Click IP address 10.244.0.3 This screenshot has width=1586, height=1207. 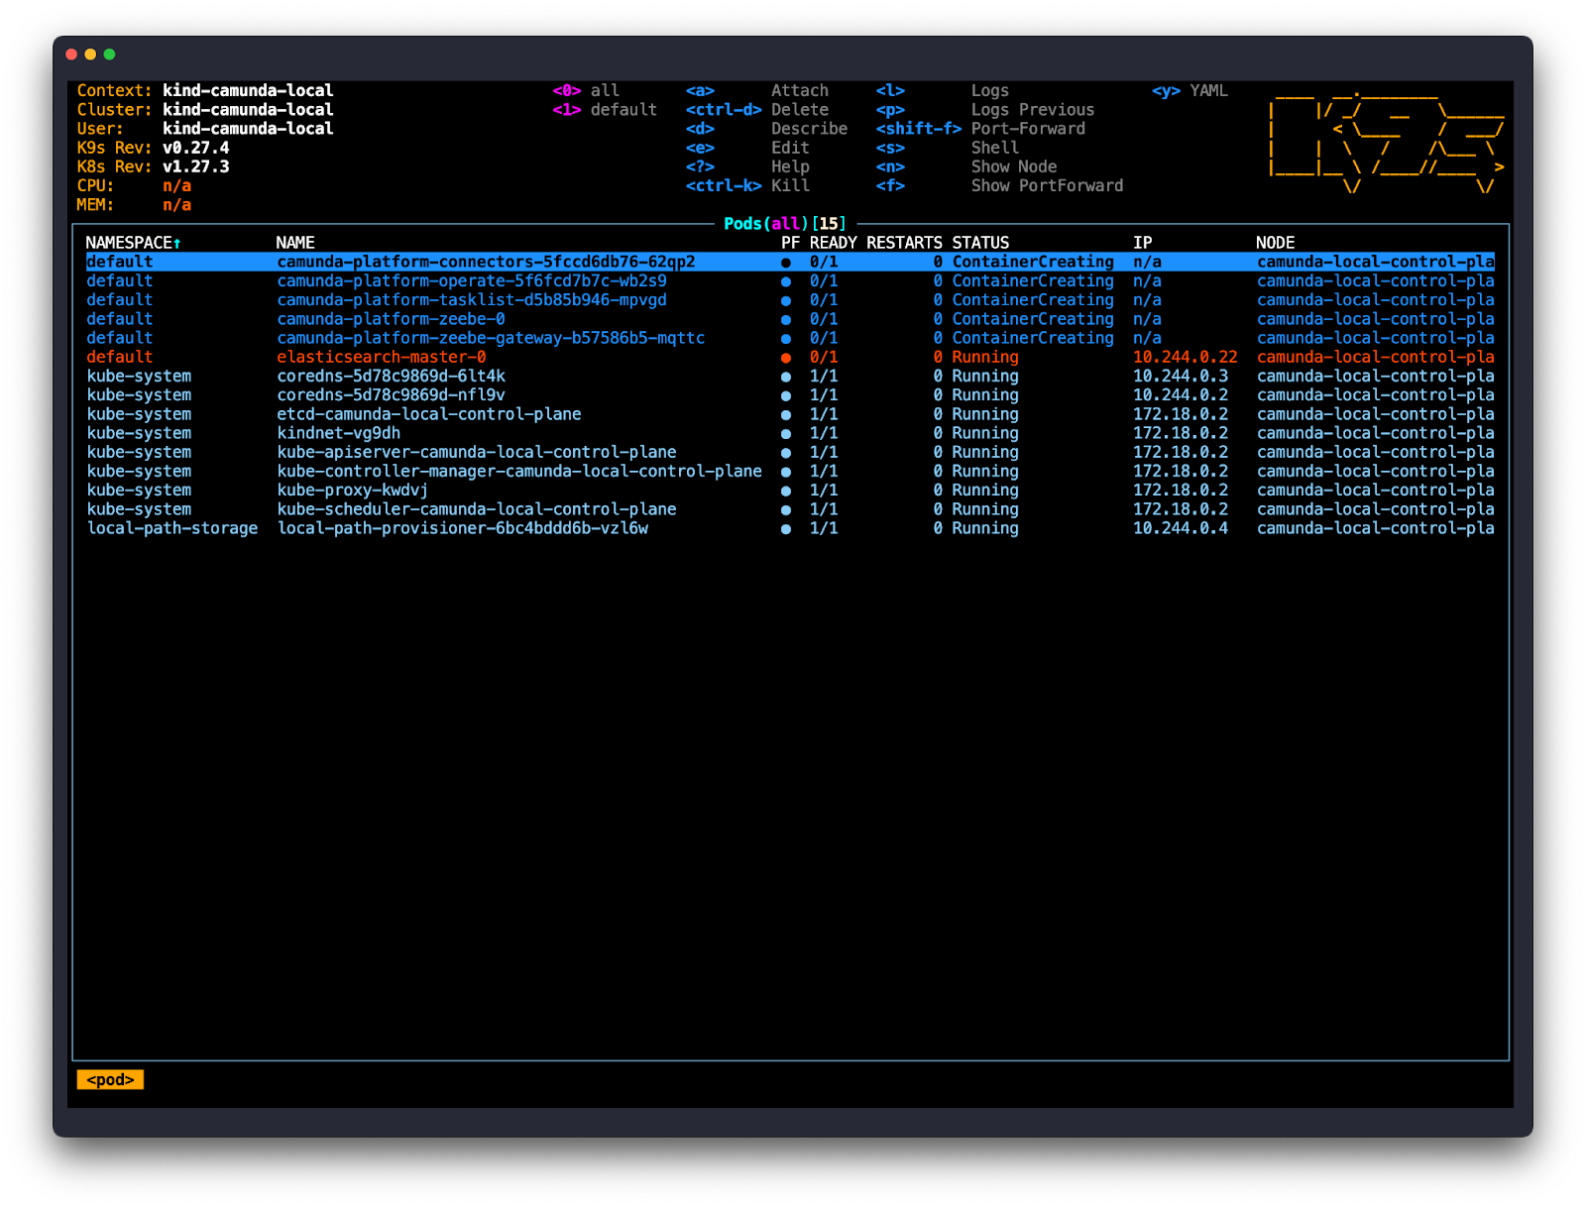coord(1181,377)
